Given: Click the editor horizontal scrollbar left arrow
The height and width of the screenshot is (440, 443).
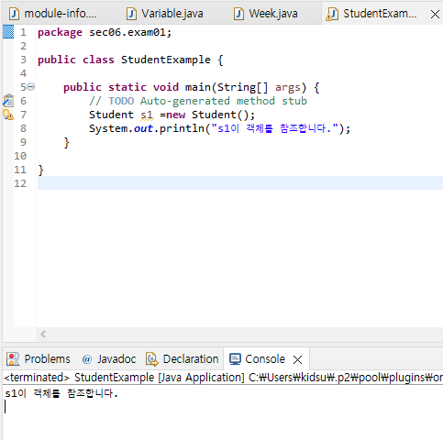Looking at the screenshot, I should click(43, 334).
